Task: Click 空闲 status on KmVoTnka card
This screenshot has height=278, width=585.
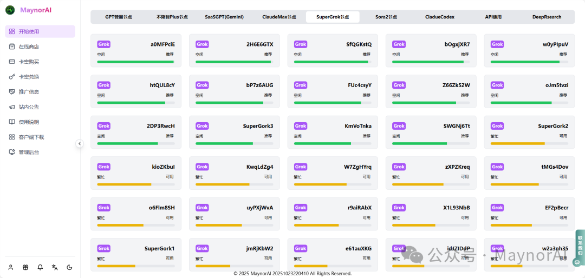Action: (298, 136)
